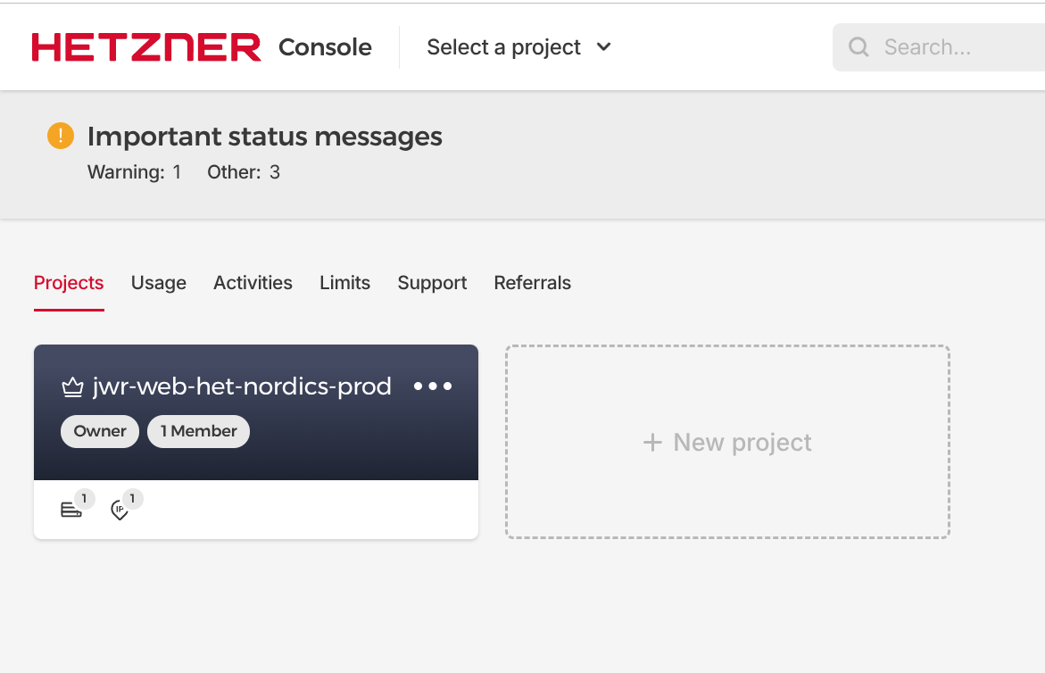Click the 1 Member badge

tap(198, 431)
